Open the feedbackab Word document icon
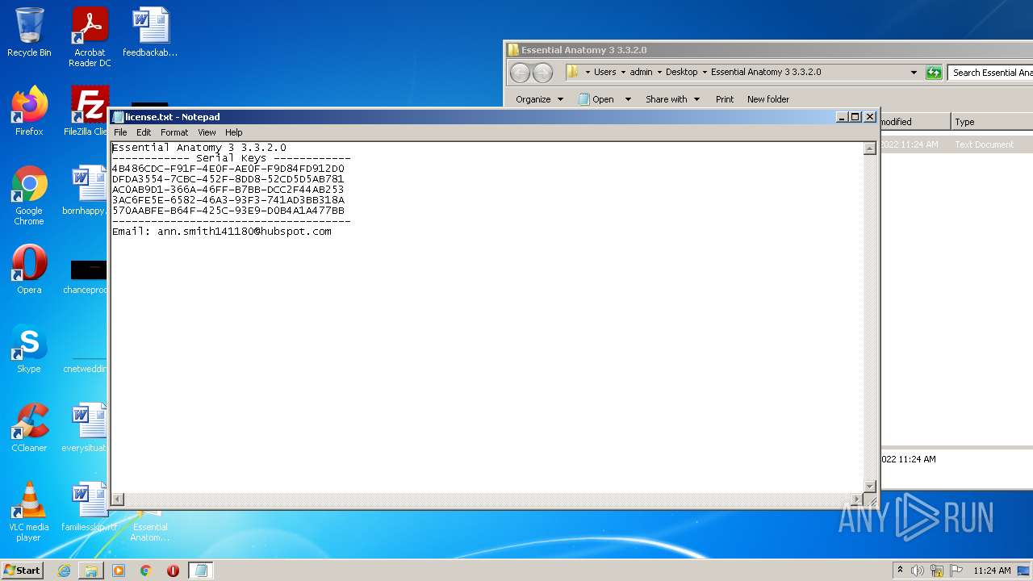1033x581 pixels. [150, 32]
